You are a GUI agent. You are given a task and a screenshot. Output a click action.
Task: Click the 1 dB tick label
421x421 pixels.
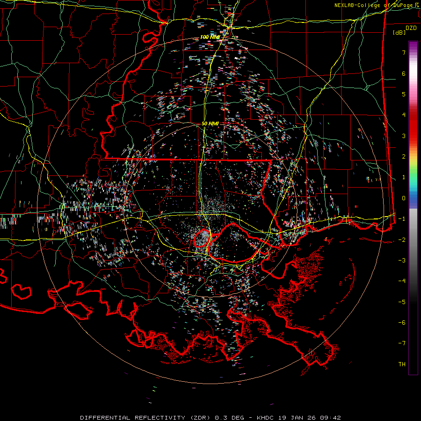(x=404, y=177)
